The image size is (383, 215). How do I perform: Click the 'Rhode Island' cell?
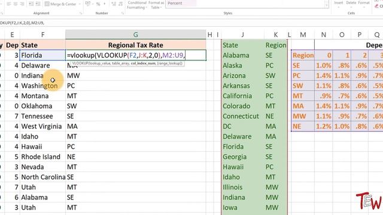click(x=42, y=156)
